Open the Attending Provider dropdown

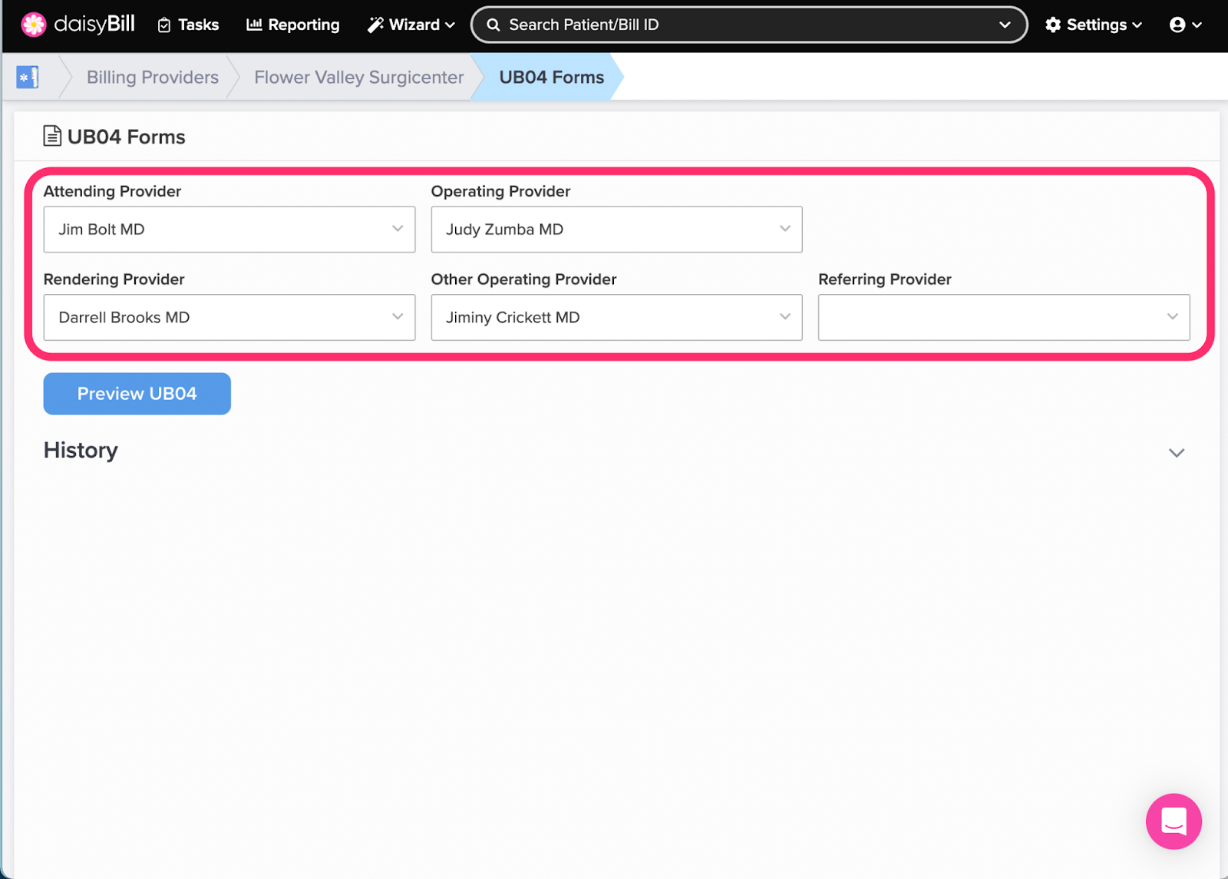[229, 230]
